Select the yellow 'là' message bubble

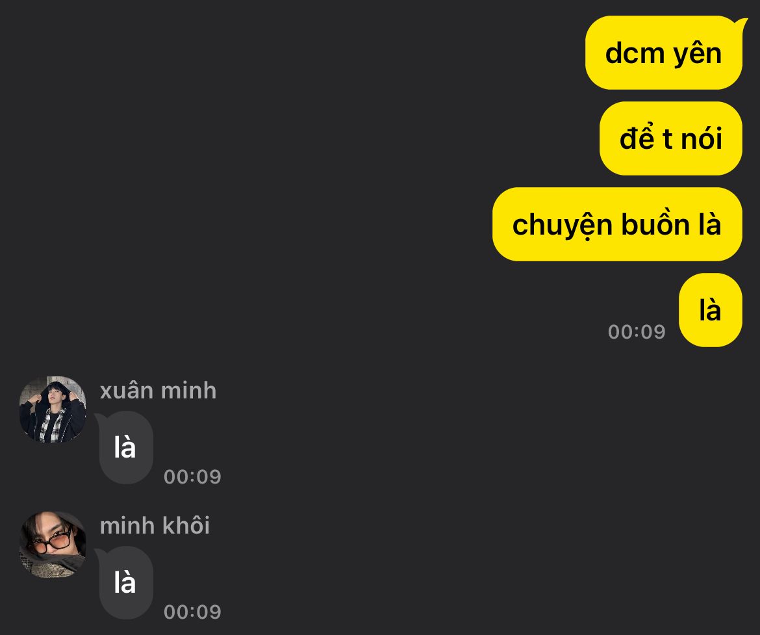(710, 310)
